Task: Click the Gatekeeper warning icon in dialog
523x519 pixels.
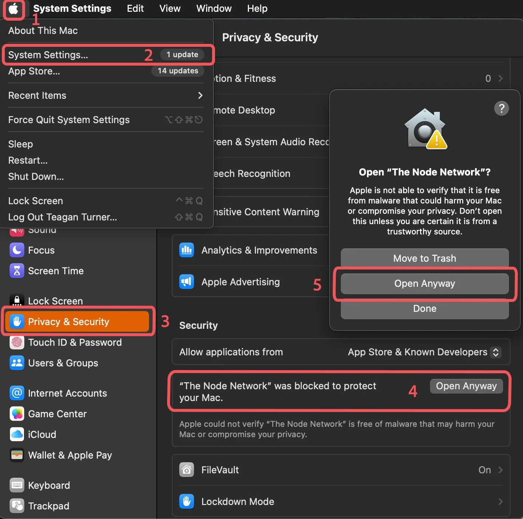Action: click(x=425, y=129)
